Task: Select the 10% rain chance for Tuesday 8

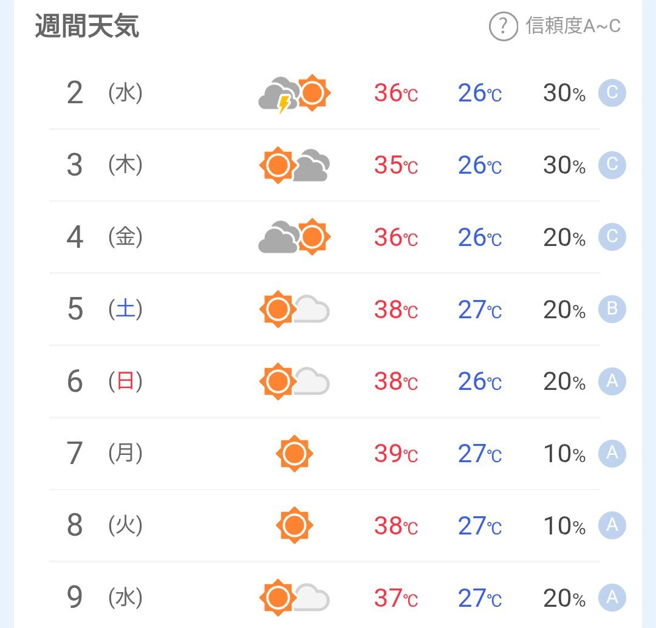Action: click(564, 526)
